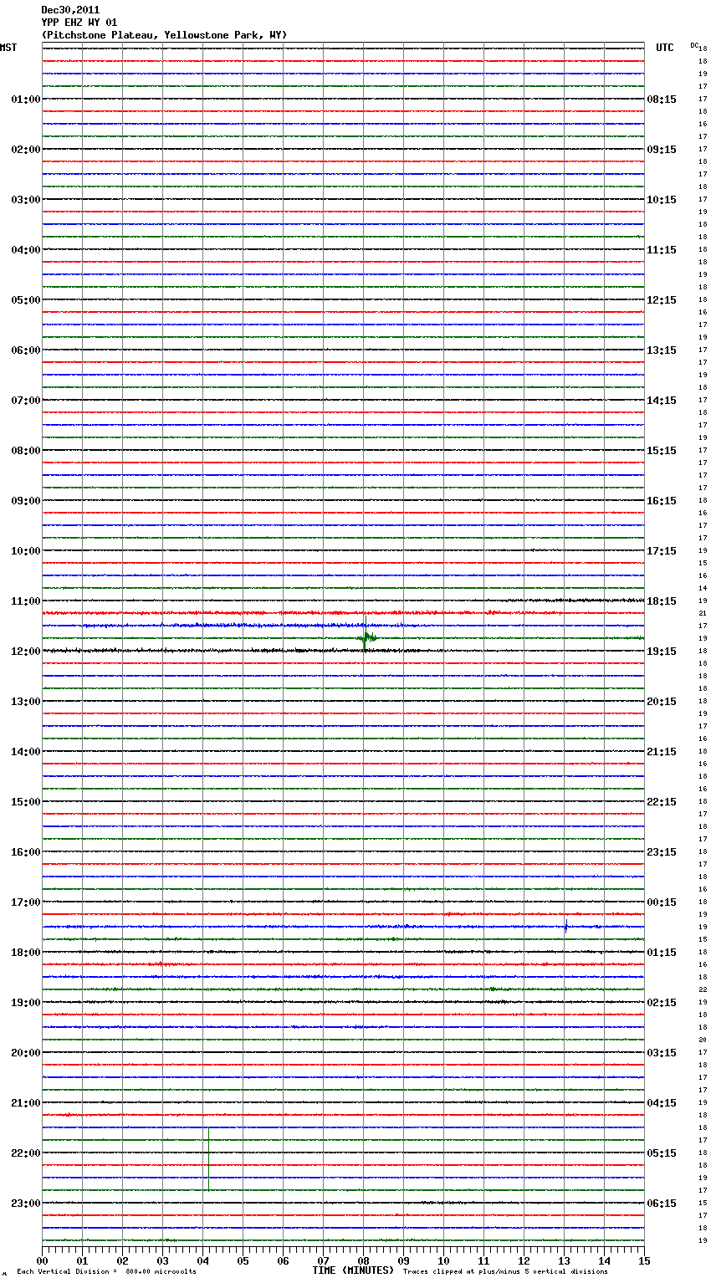
Task: Click the 10:00 MST time label
Action: (x=25, y=551)
